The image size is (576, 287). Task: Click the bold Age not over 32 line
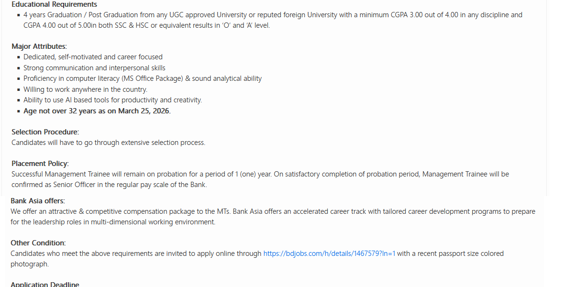[97, 111]
